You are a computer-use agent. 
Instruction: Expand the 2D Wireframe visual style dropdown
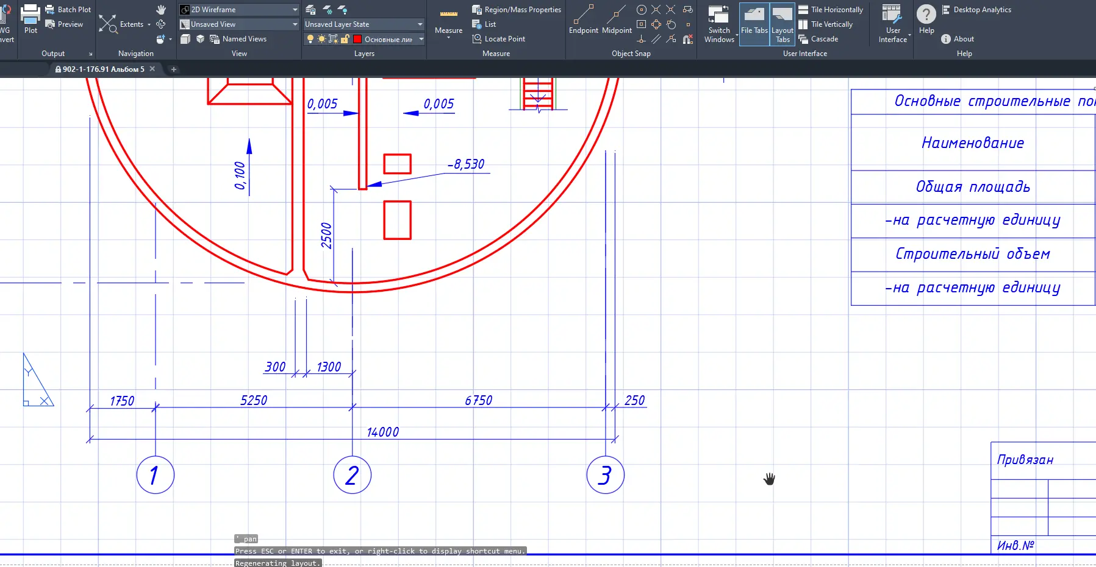pyautogui.click(x=295, y=10)
